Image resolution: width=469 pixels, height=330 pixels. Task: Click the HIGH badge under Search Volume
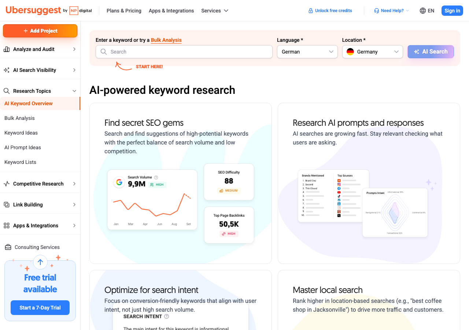coord(157,184)
